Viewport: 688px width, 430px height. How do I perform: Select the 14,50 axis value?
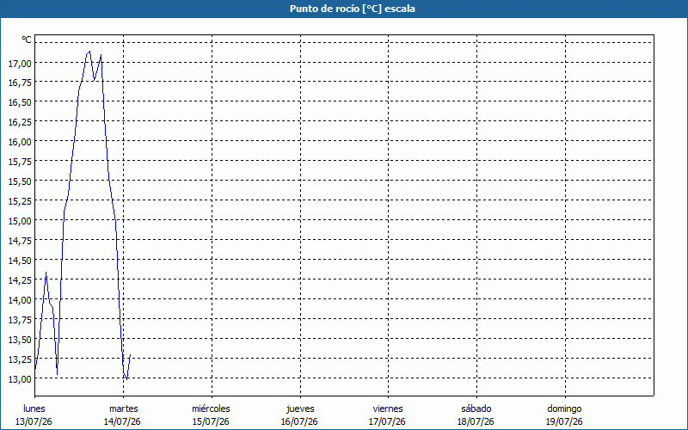pyautogui.click(x=20, y=260)
